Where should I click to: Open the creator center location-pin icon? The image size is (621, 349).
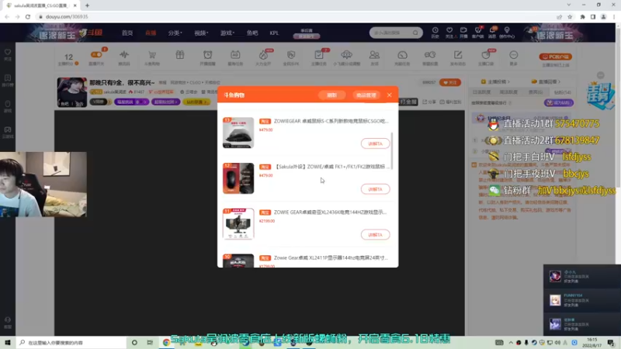point(507,30)
